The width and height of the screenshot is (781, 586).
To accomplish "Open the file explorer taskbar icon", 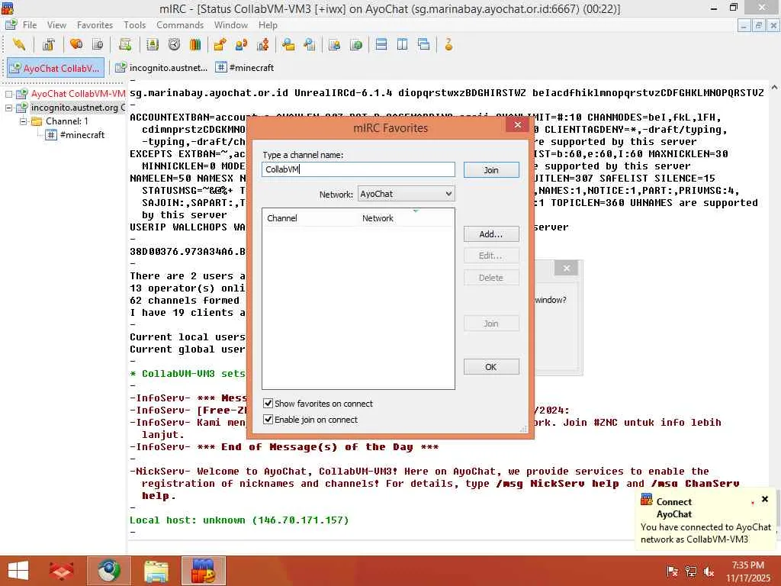I will pyautogui.click(x=156, y=571).
